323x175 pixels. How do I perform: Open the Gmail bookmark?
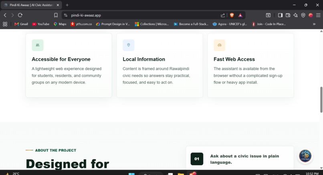point(21,24)
